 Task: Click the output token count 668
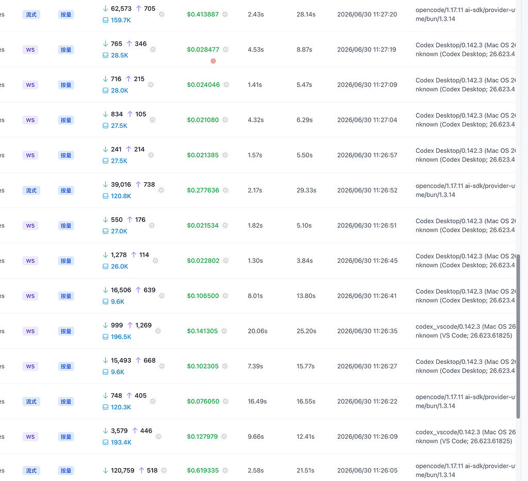point(150,360)
